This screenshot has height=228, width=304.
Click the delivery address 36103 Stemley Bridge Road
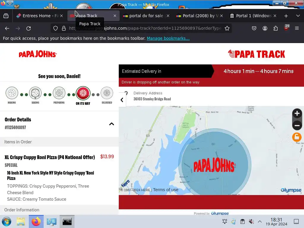pyautogui.click(x=152, y=99)
